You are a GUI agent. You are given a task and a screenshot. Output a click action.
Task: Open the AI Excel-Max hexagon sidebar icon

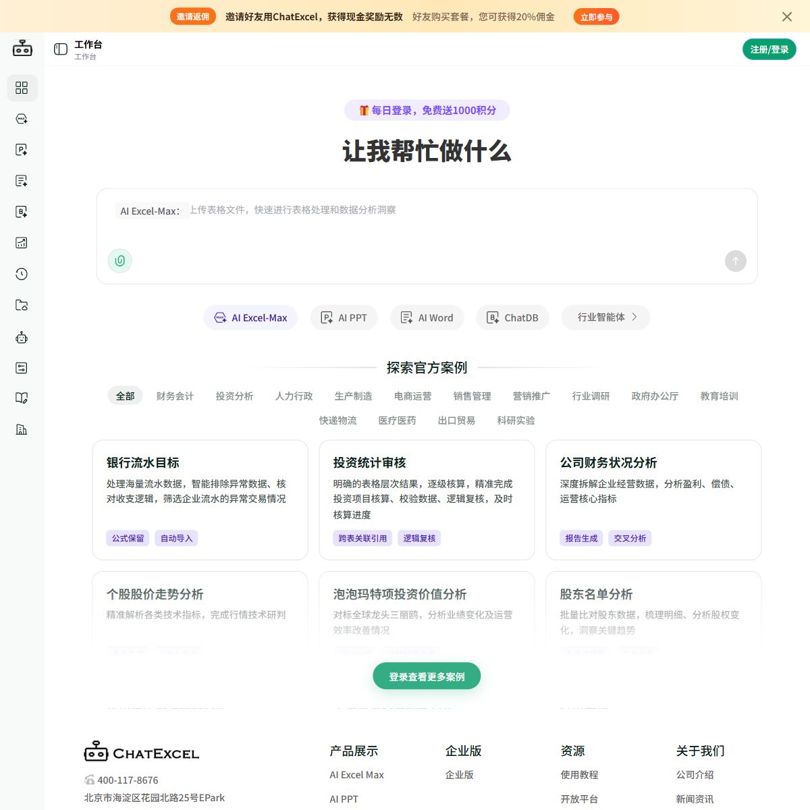[x=22, y=119]
